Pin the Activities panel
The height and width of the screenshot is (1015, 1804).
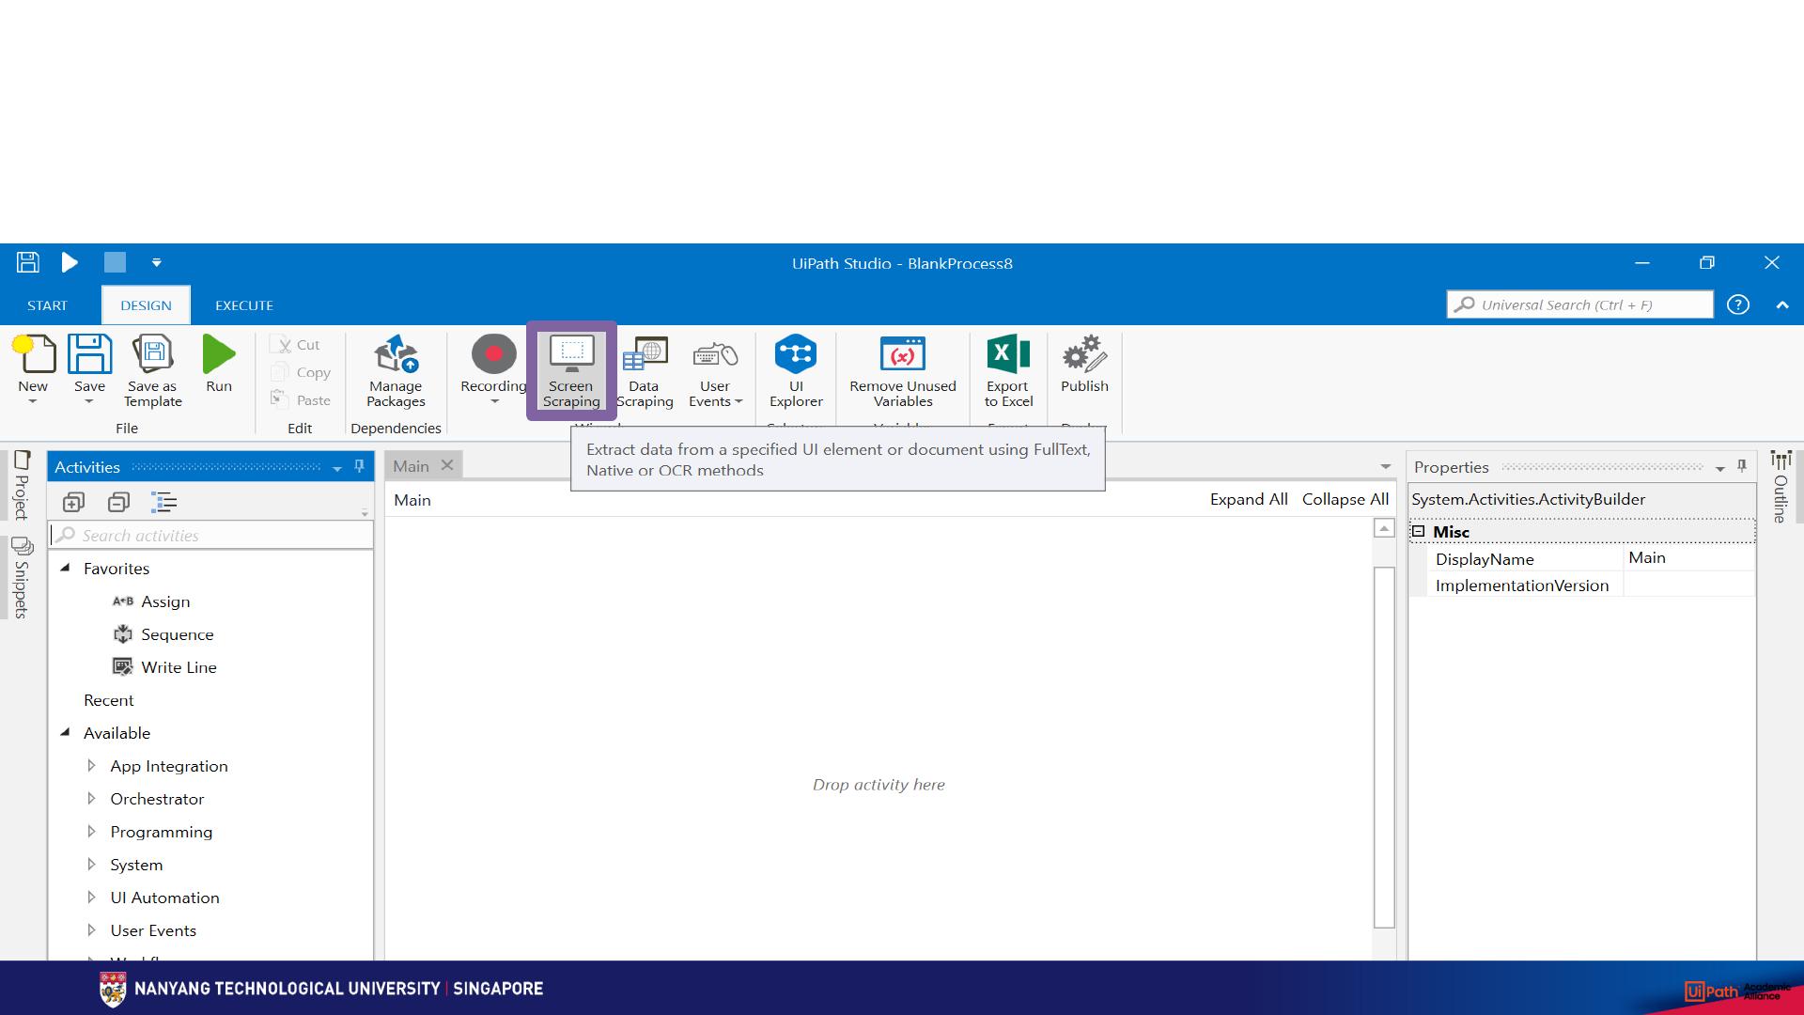pos(359,466)
